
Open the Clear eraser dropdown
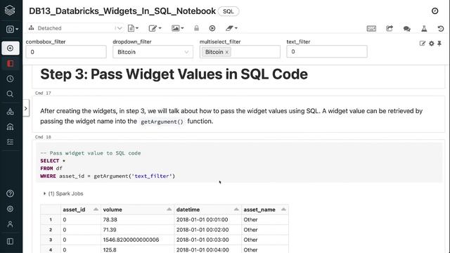(231, 28)
